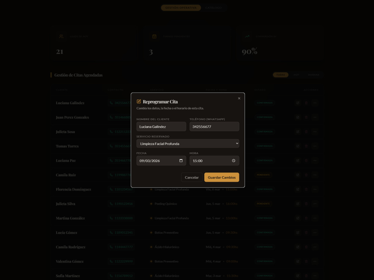The height and width of the screenshot is (280, 374).
Task: Open more options for Tomas Torres
Action: pos(315,146)
